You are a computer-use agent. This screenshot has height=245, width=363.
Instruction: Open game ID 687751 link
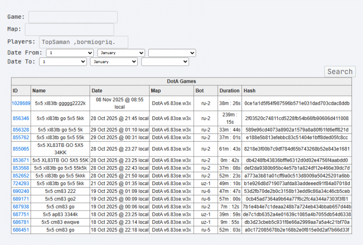(21, 214)
